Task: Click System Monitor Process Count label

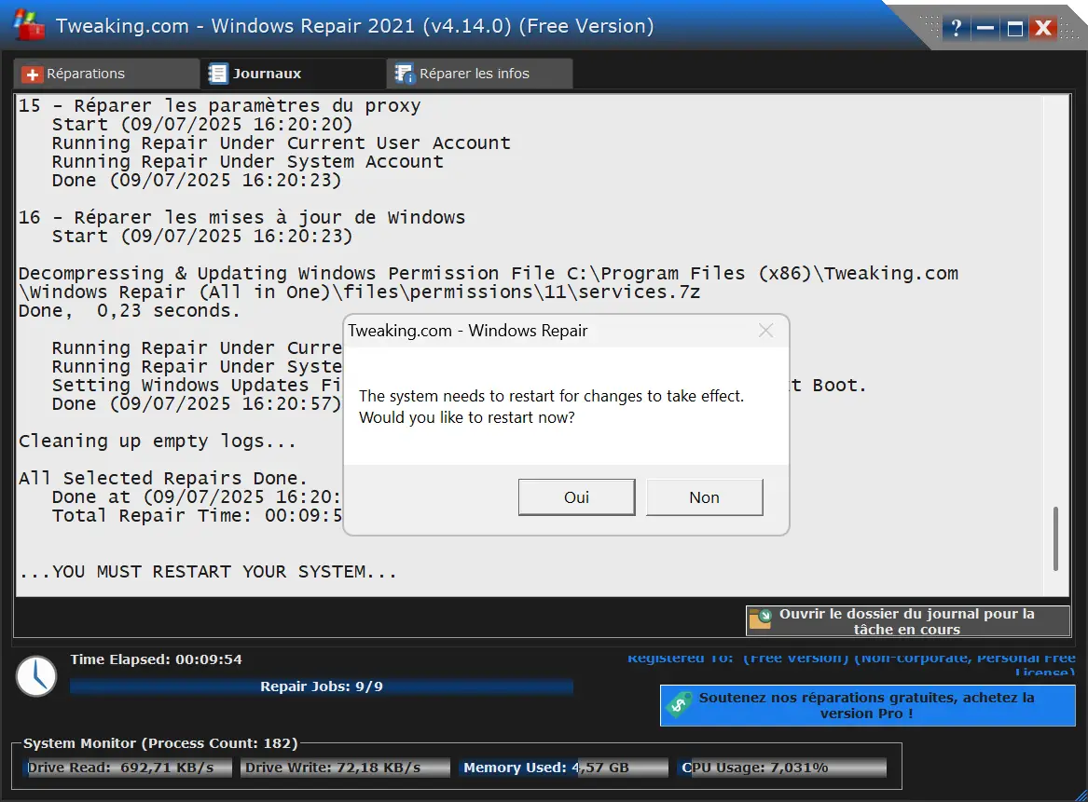Action: pyautogui.click(x=160, y=743)
